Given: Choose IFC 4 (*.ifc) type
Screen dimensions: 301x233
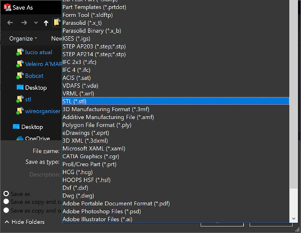Looking at the screenshot, I should coord(175,70).
